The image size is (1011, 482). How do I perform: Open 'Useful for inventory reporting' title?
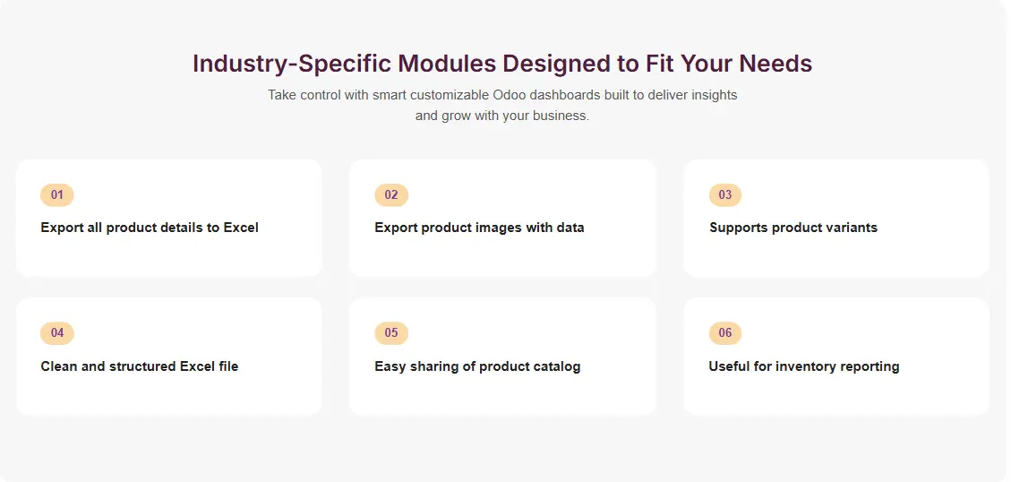click(x=804, y=366)
